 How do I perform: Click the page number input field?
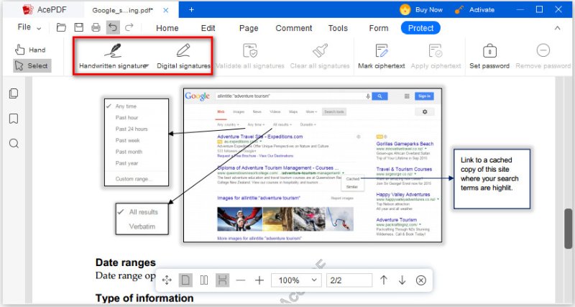(x=349, y=280)
